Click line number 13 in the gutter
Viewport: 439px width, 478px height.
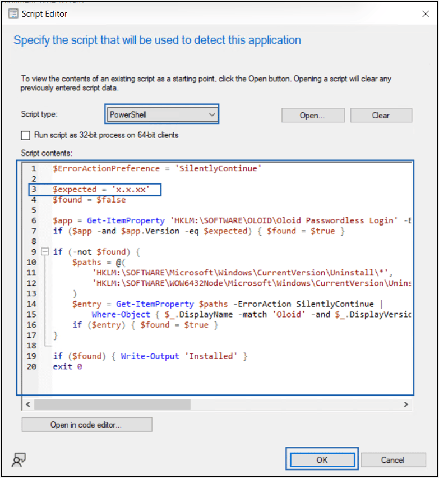[x=31, y=293]
